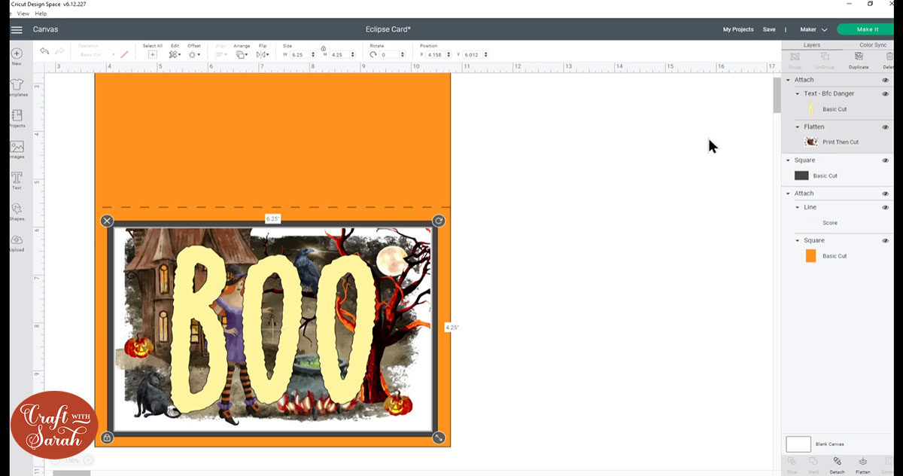903x476 pixels.
Task: Collapse the Line layer group
Action: click(798, 206)
